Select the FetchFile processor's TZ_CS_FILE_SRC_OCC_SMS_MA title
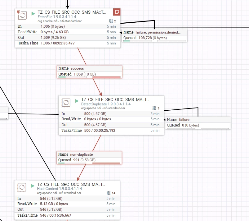The height and width of the screenshot is (221, 249). click(72, 12)
